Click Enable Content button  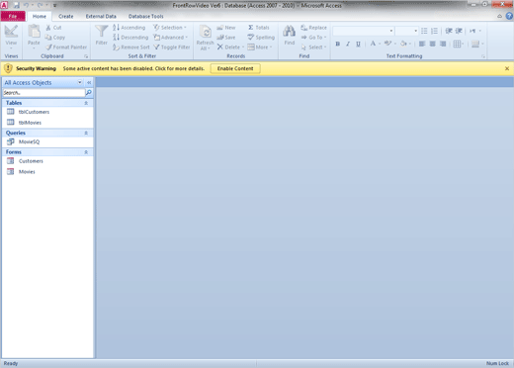[235, 68]
